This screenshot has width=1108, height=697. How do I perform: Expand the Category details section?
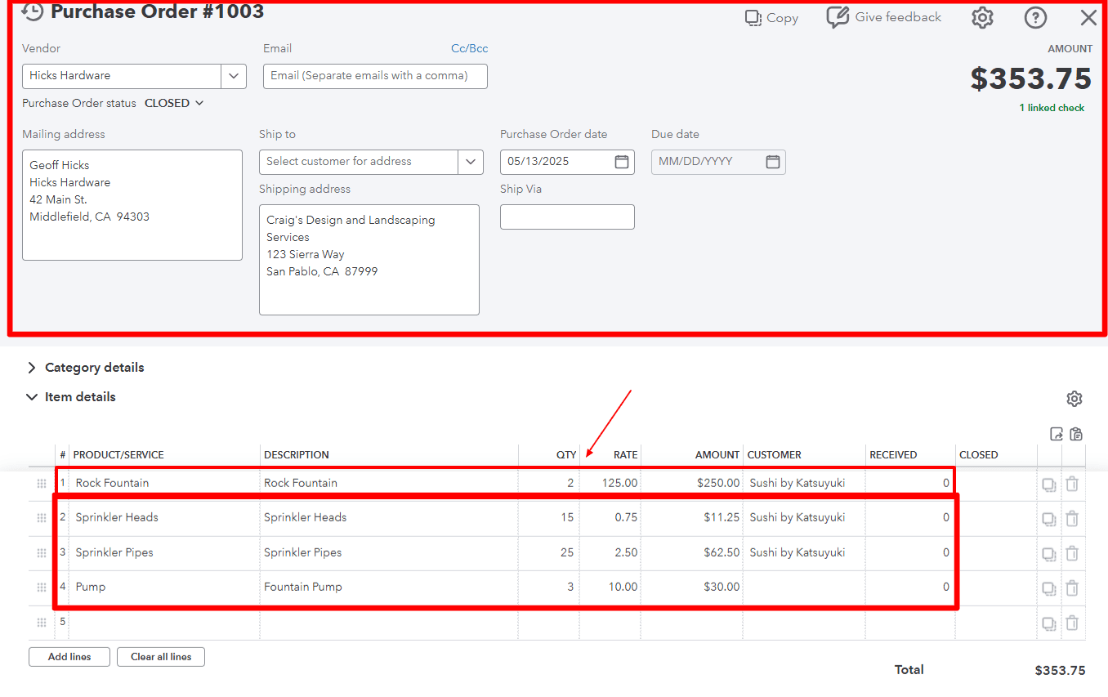33,368
